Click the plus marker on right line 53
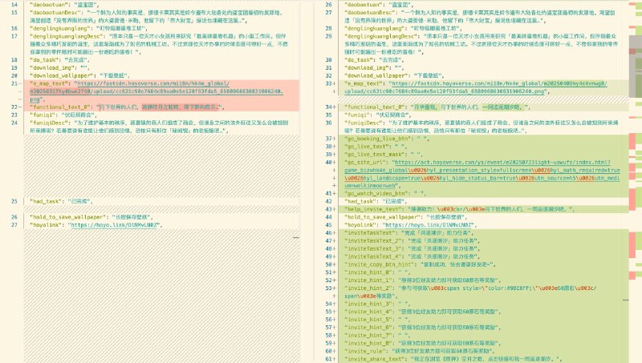The image size is (642, 363). (x=335, y=287)
